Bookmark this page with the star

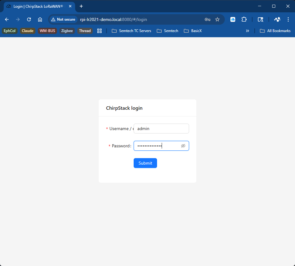pyautogui.click(x=217, y=19)
